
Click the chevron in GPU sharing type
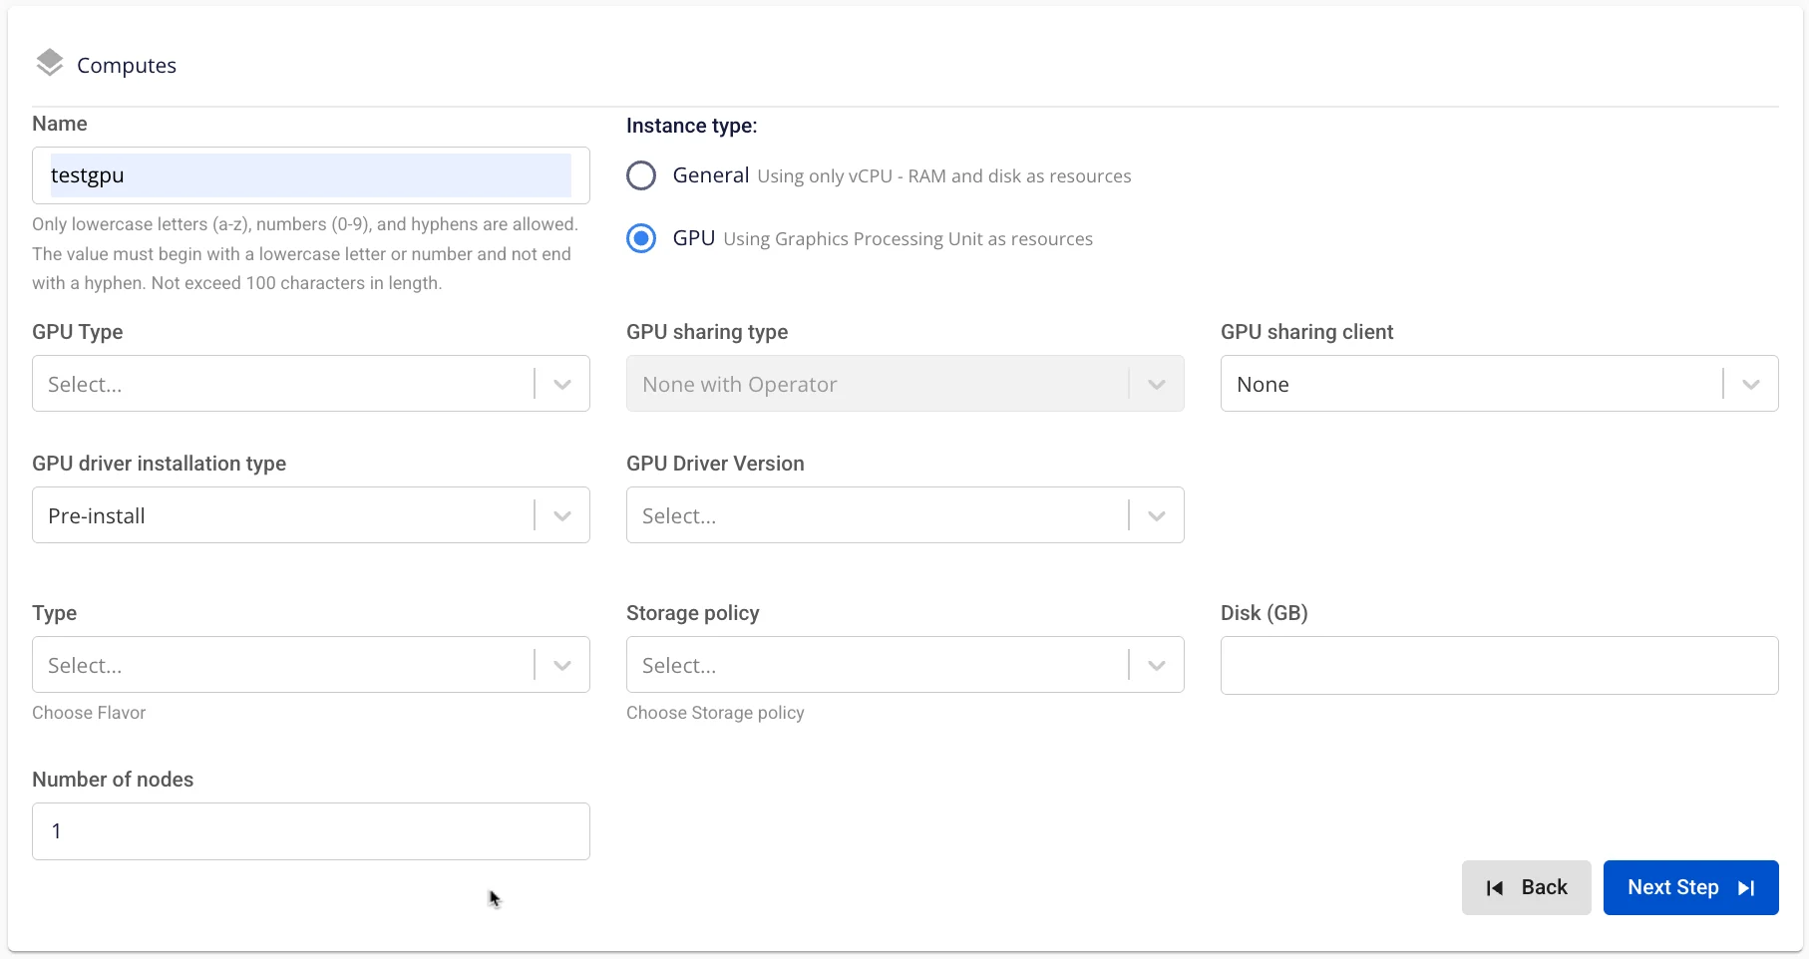coord(1157,384)
